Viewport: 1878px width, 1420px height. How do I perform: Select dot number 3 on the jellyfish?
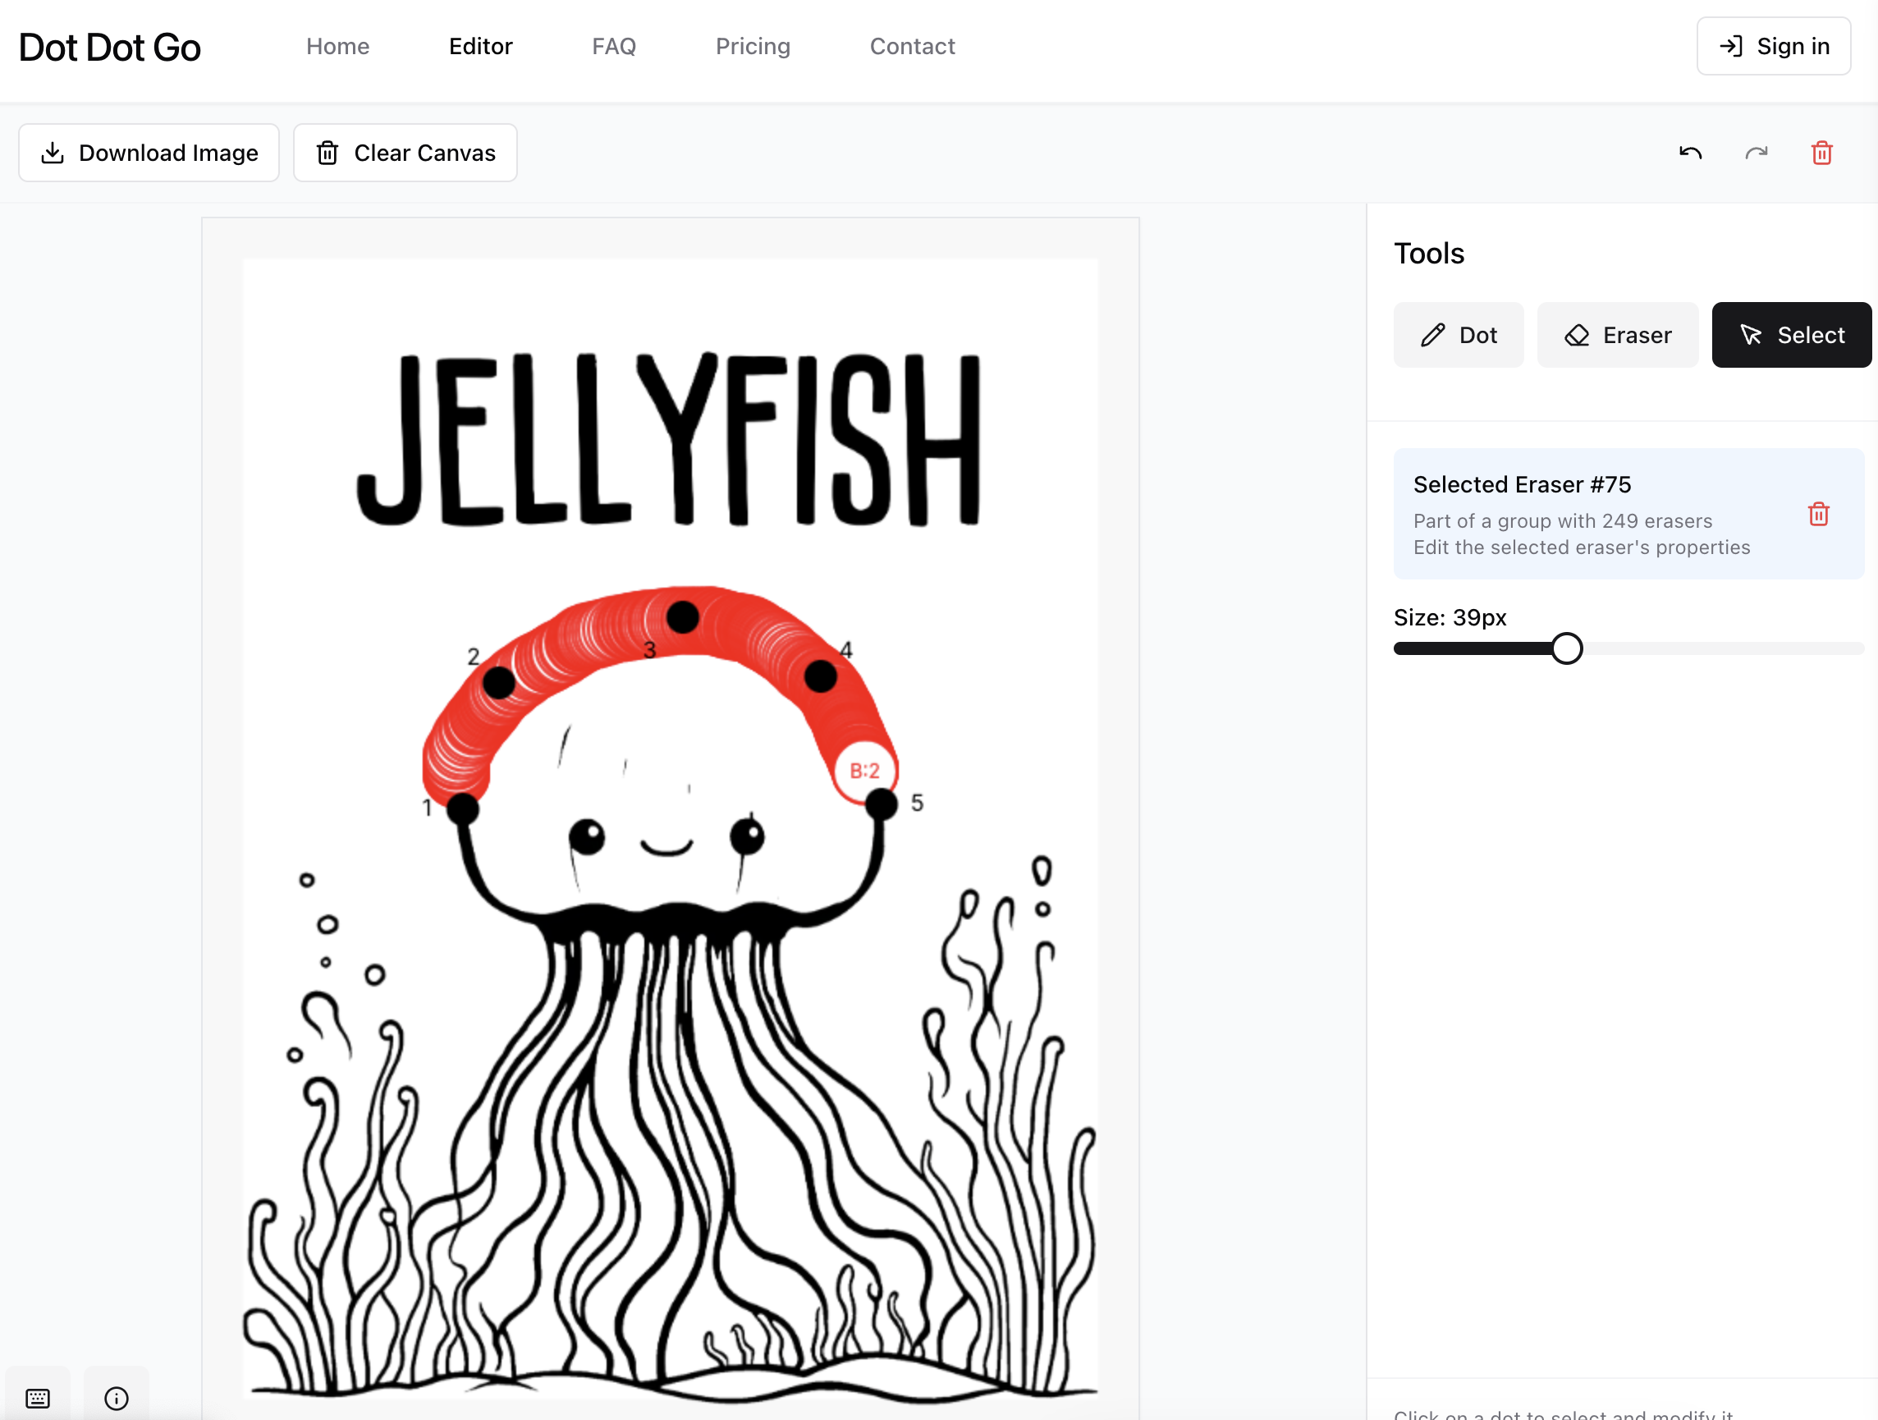click(x=684, y=618)
